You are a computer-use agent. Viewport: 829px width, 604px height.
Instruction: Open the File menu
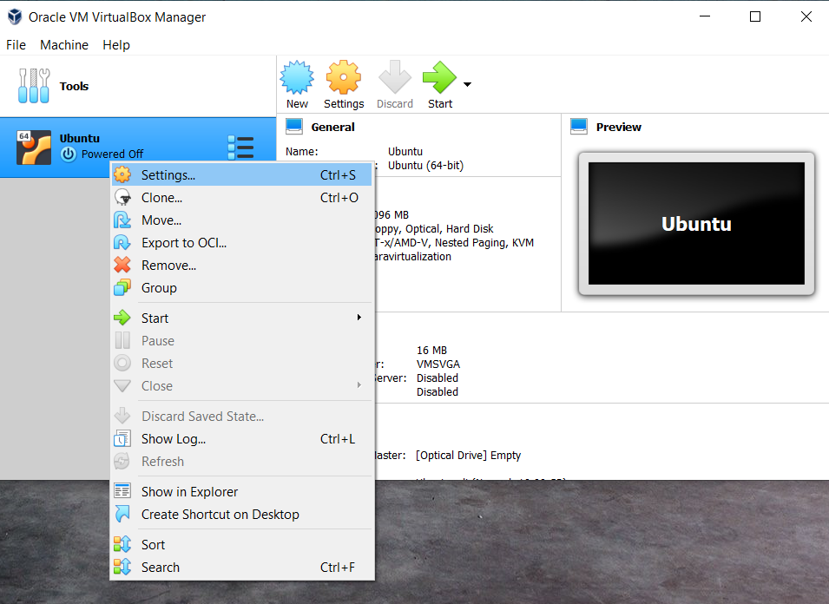[x=16, y=45]
